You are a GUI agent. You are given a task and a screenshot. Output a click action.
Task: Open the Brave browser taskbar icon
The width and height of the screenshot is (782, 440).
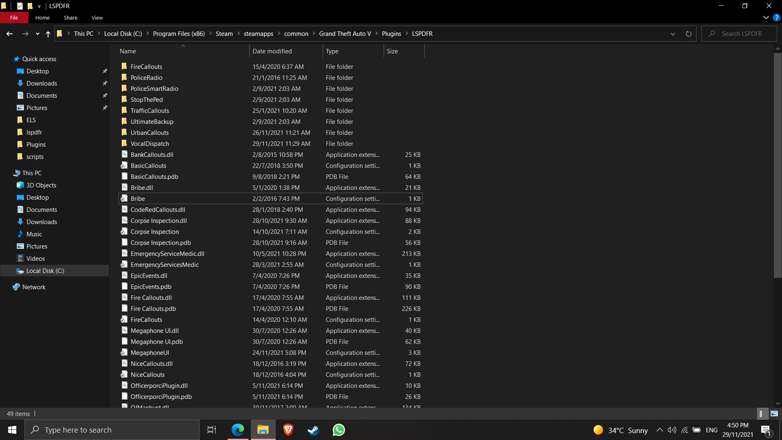coord(288,430)
